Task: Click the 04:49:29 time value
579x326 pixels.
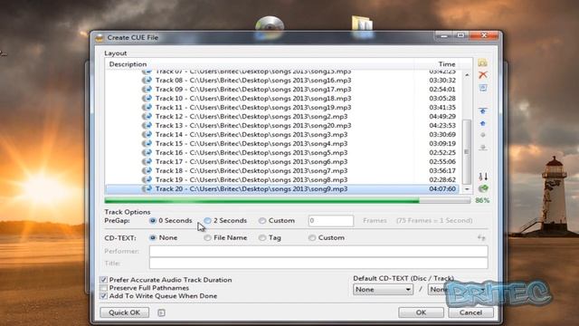Action: point(442,117)
